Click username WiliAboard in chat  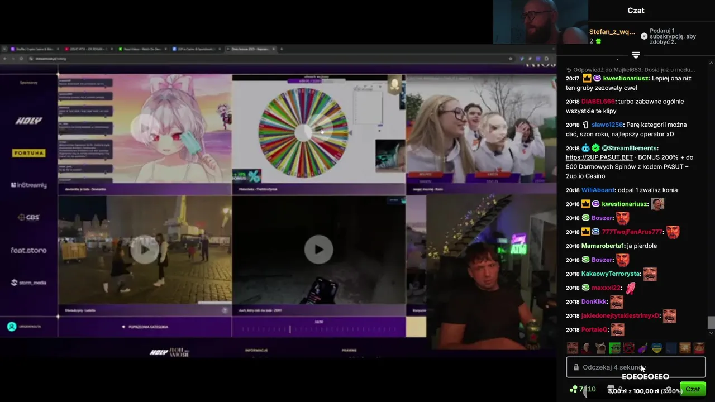[x=598, y=190]
